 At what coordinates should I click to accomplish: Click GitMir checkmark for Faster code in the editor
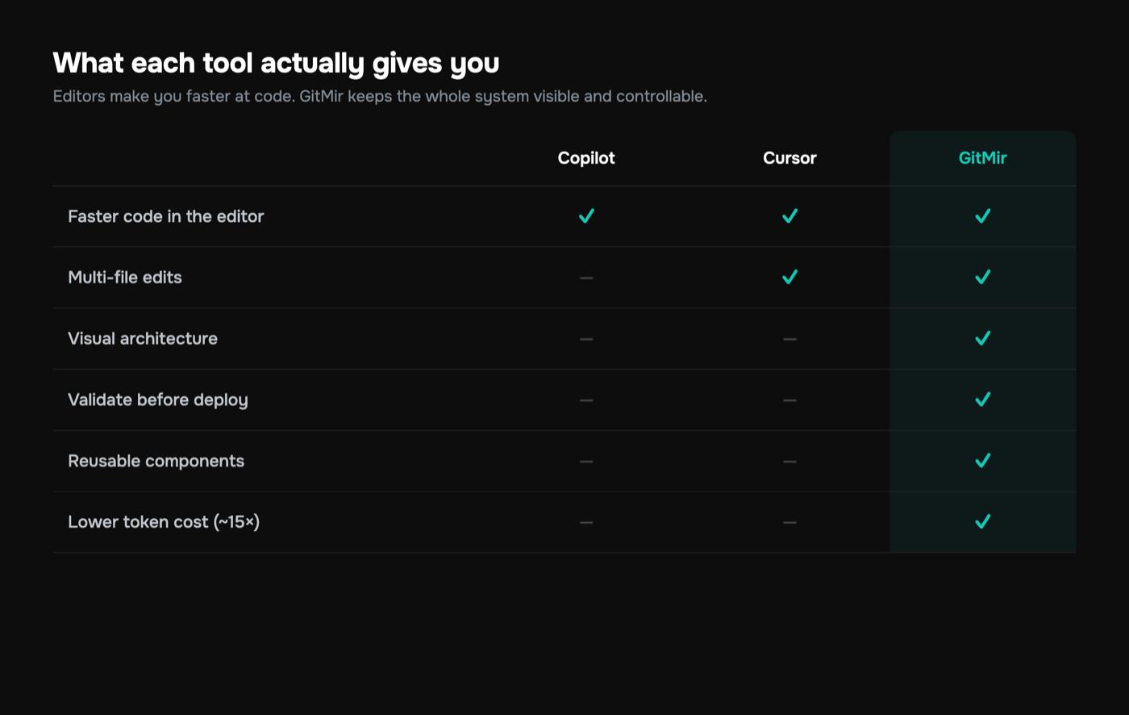(982, 215)
